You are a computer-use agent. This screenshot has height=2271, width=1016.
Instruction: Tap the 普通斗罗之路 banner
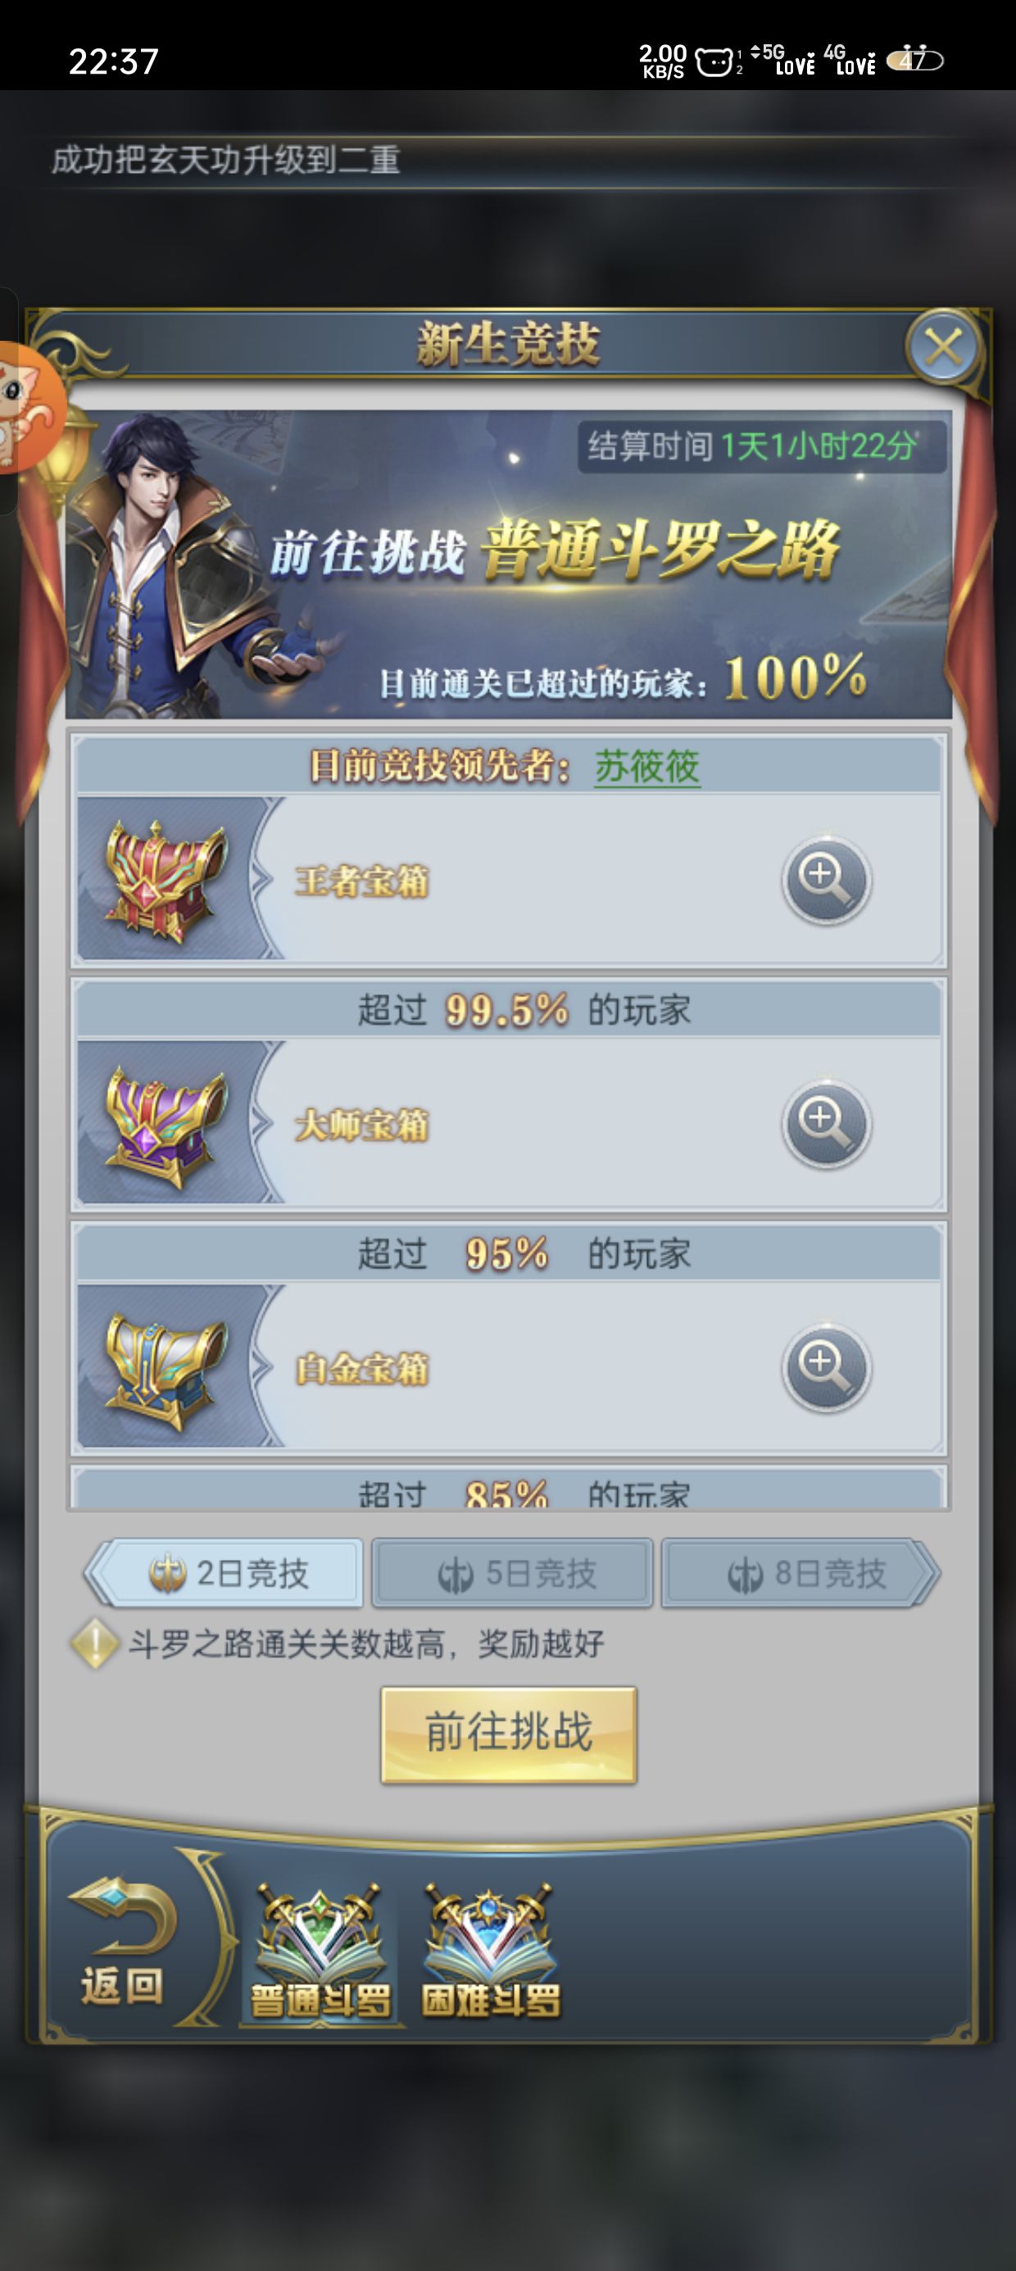click(509, 564)
